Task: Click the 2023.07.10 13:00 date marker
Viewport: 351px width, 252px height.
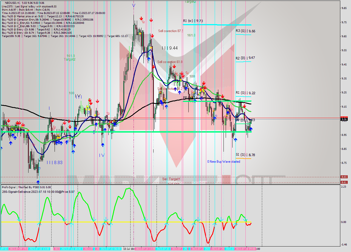Action: coord(39,249)
